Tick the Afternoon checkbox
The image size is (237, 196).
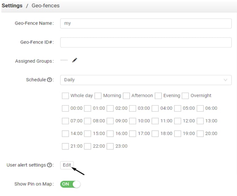click(126, 96)
